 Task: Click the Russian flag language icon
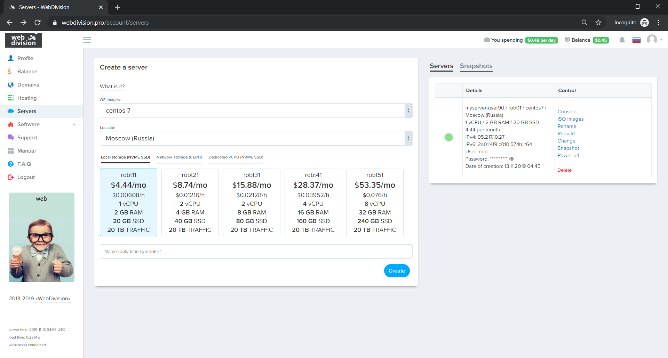tap(636, 40)
